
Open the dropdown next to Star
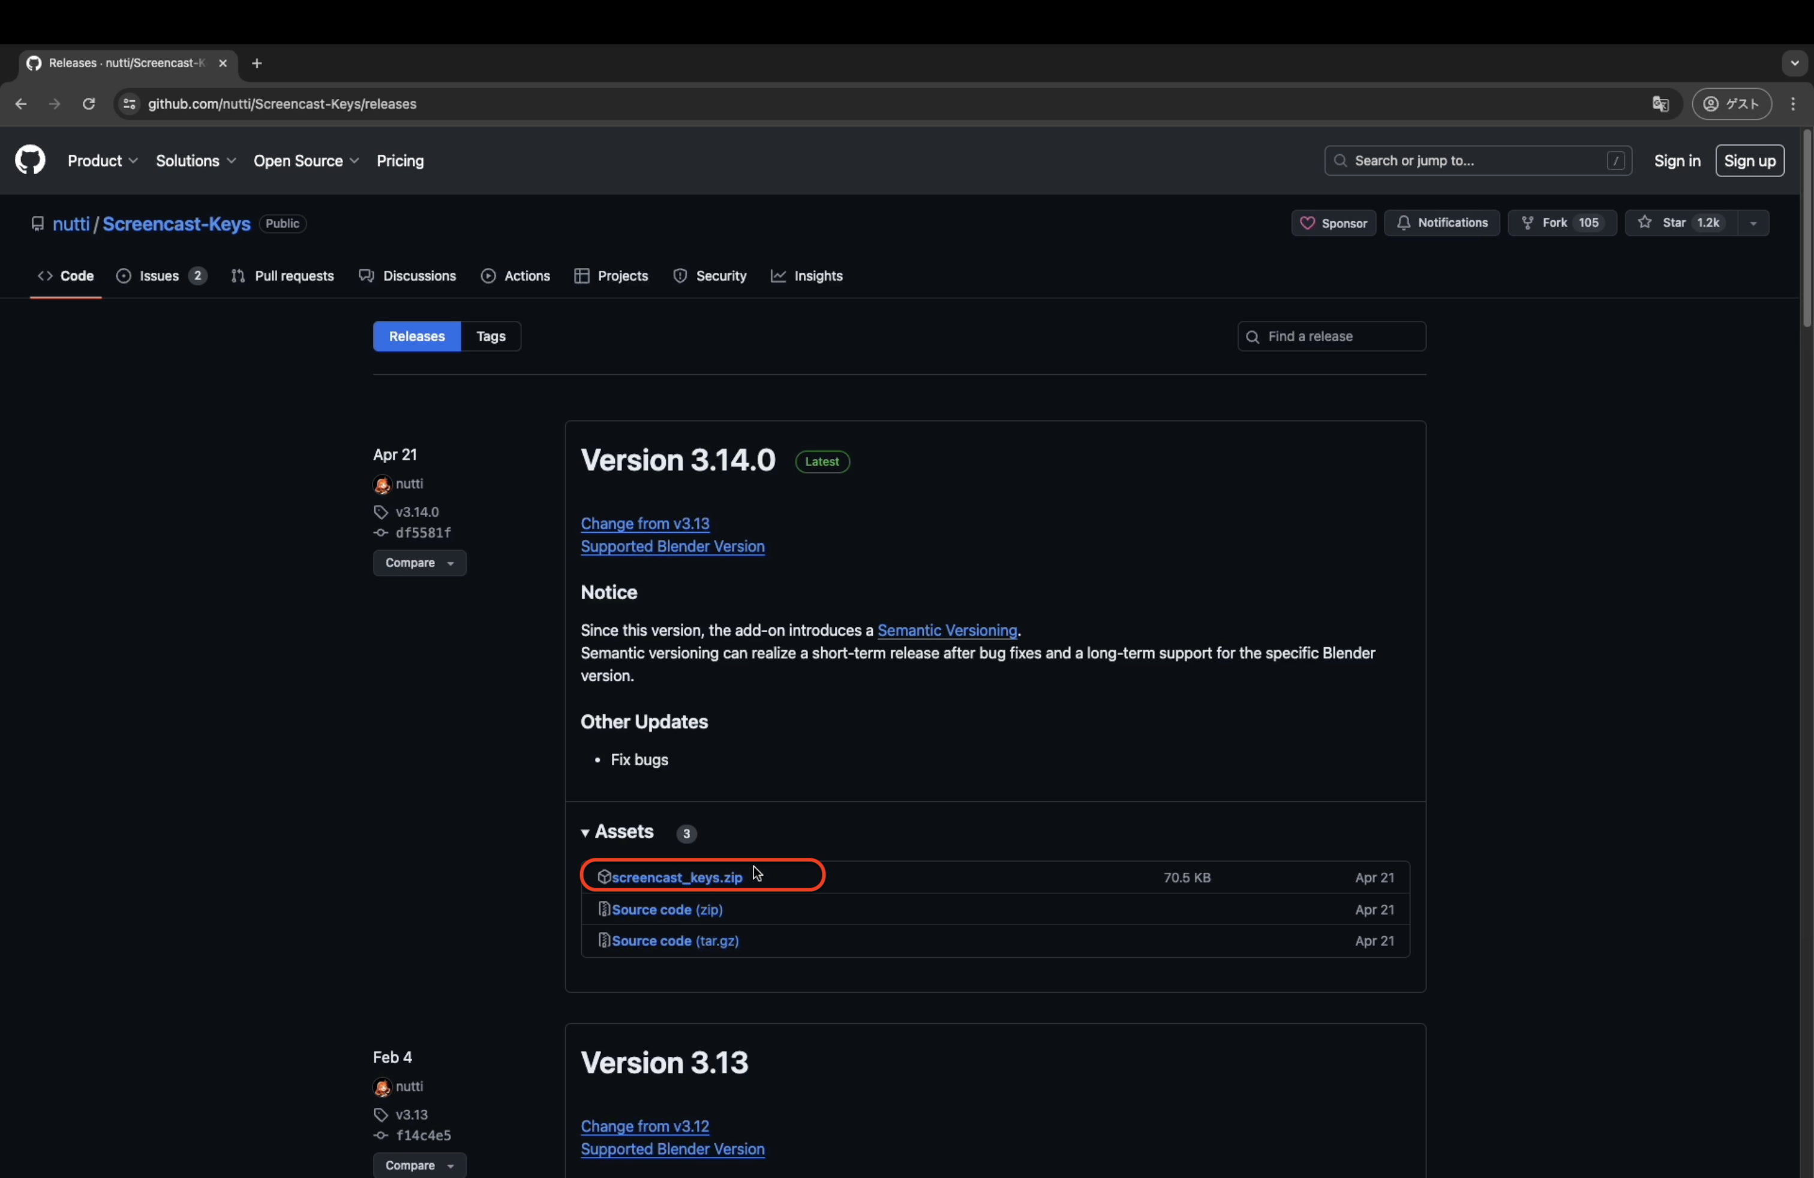1753,223
